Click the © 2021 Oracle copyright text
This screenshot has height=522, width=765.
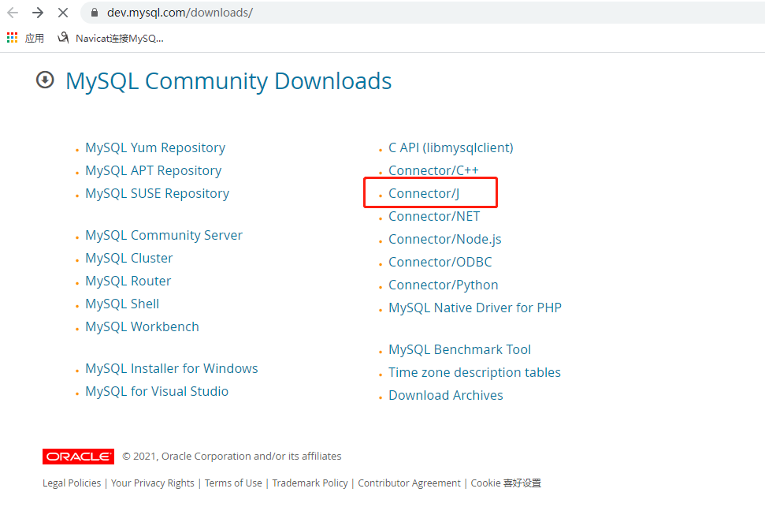pyautogui.click(x=232, y=456)
